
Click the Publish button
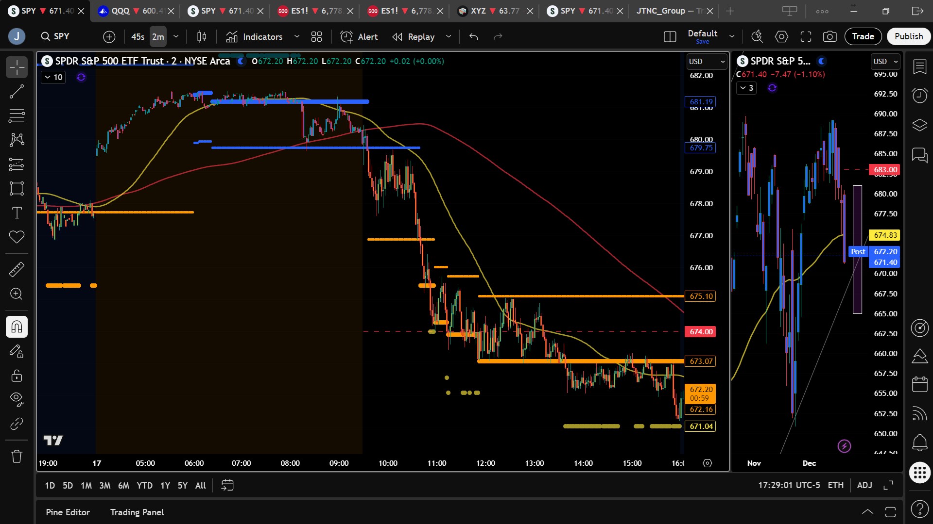click(x=908, y=36)
